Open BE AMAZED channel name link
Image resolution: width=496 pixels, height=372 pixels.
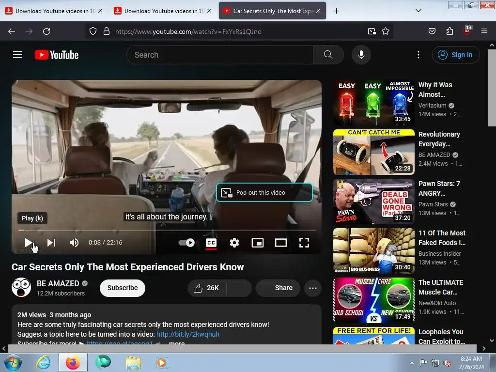(58, 283)
